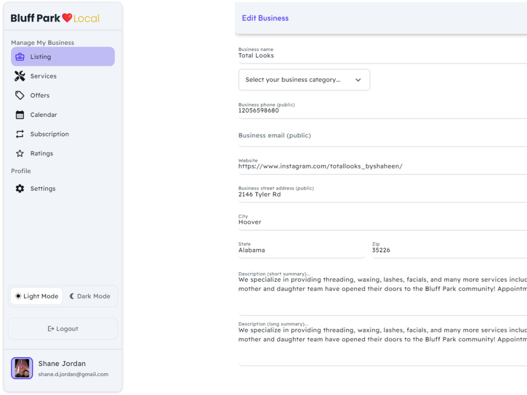The height and width of the screenshot is (395, 527).
Task: Click the Profile section label
Action: (21, 171)
